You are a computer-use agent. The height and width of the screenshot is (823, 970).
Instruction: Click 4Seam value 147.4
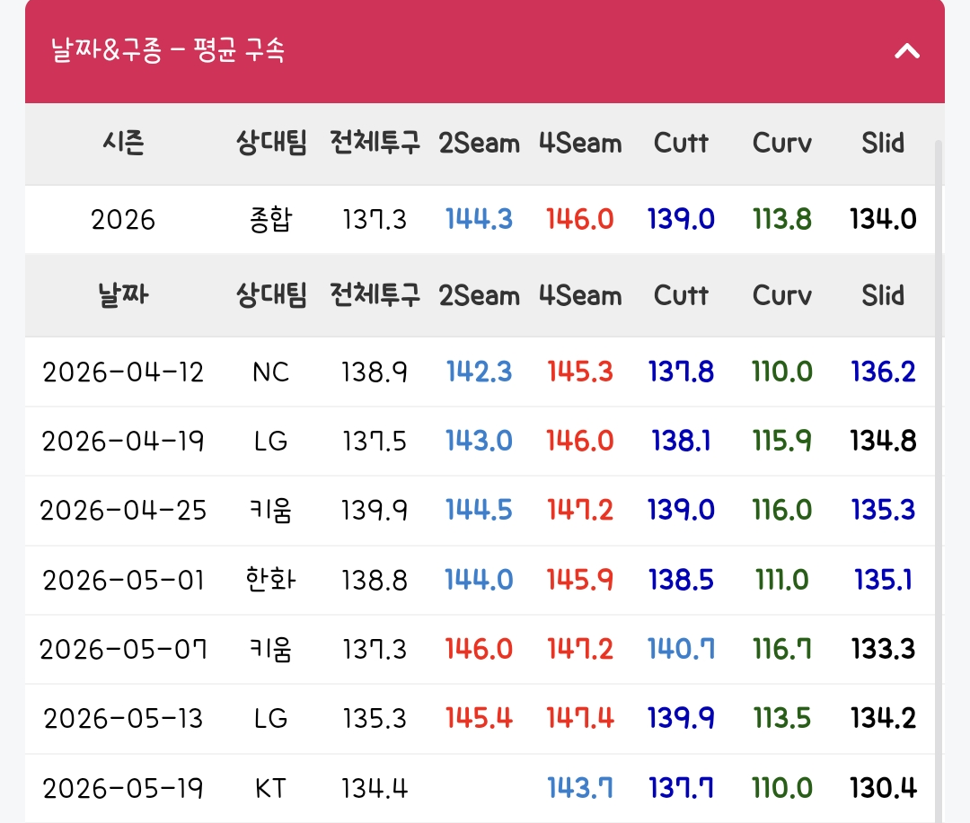pos(579,719)
